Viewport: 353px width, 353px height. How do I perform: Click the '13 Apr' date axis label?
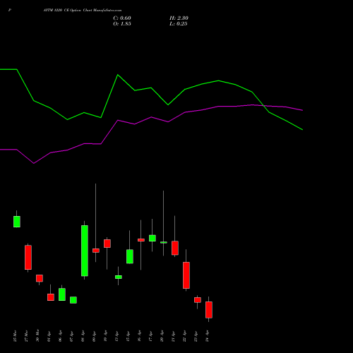pos(116,336)
